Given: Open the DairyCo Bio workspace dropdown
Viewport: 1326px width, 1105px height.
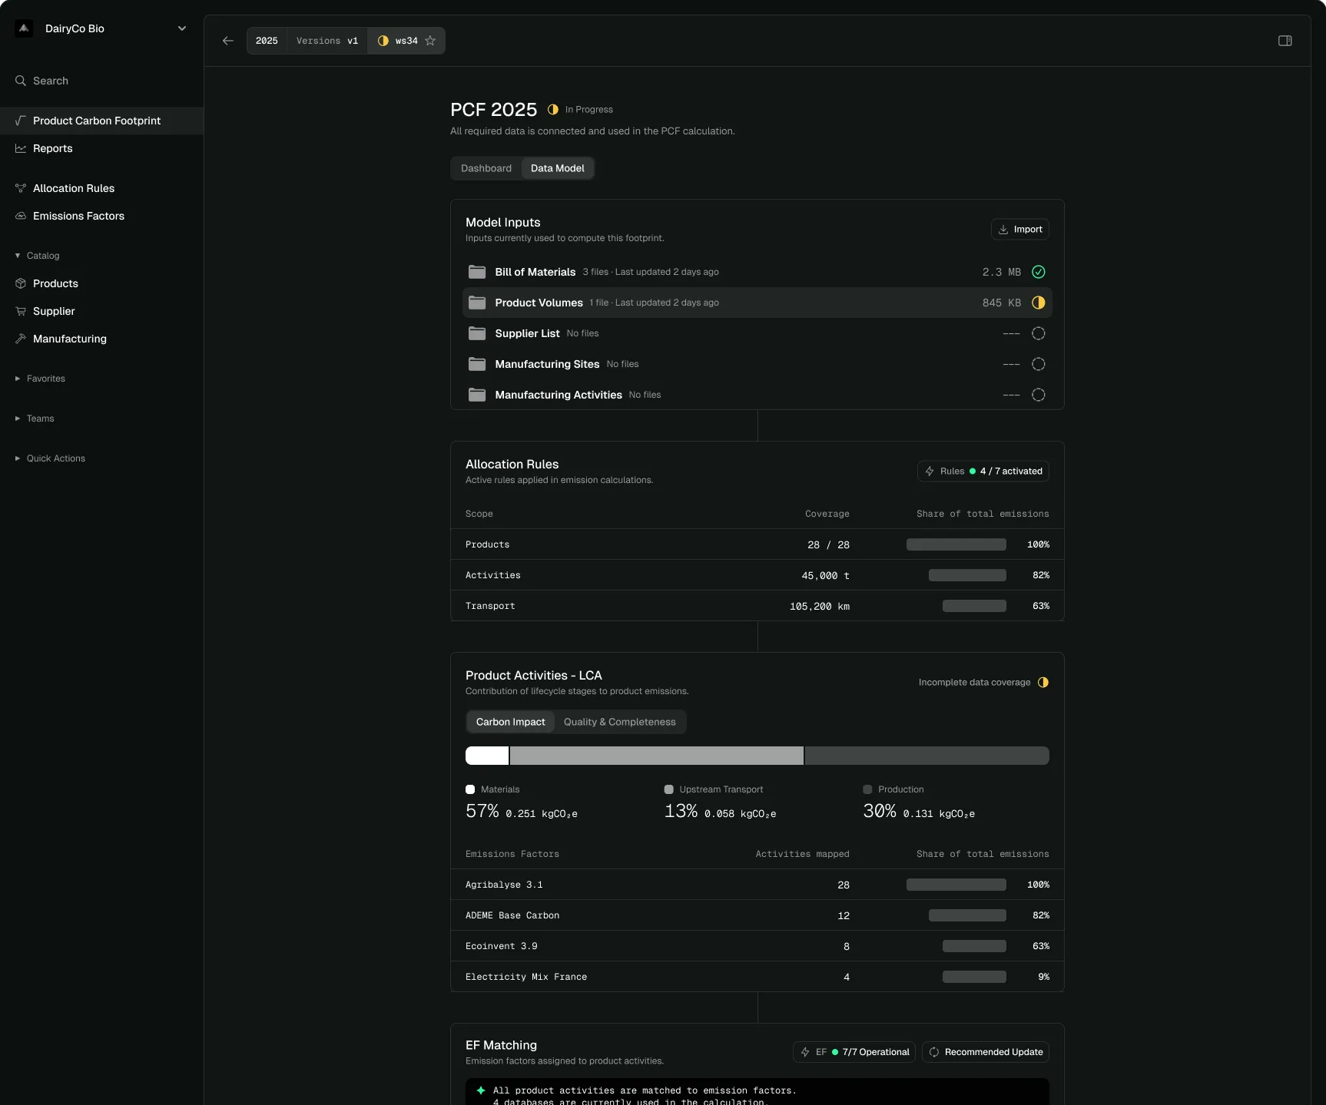Looking at the screenshot, I should (x=182, y=28).
